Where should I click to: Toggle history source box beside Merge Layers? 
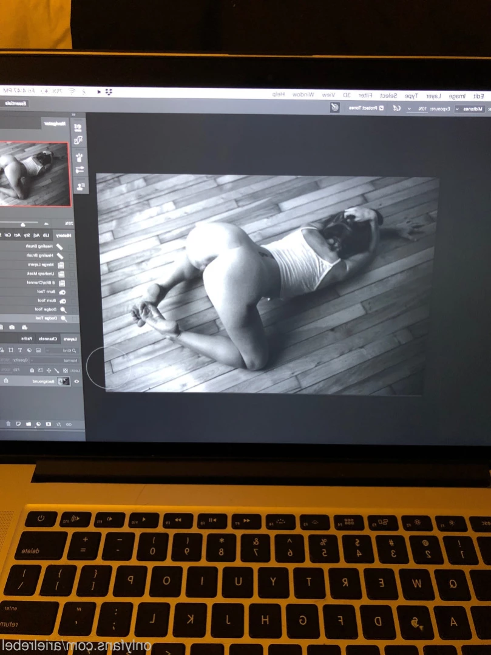pos(72,265)
